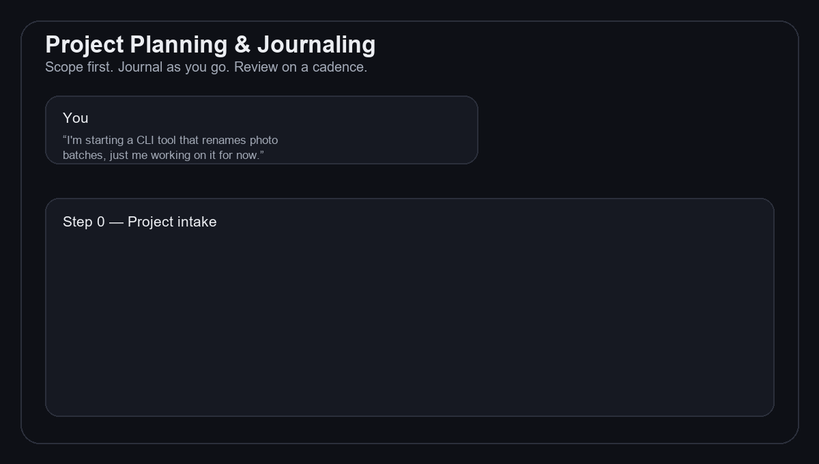Click the 'You' message label

(76, 118)
